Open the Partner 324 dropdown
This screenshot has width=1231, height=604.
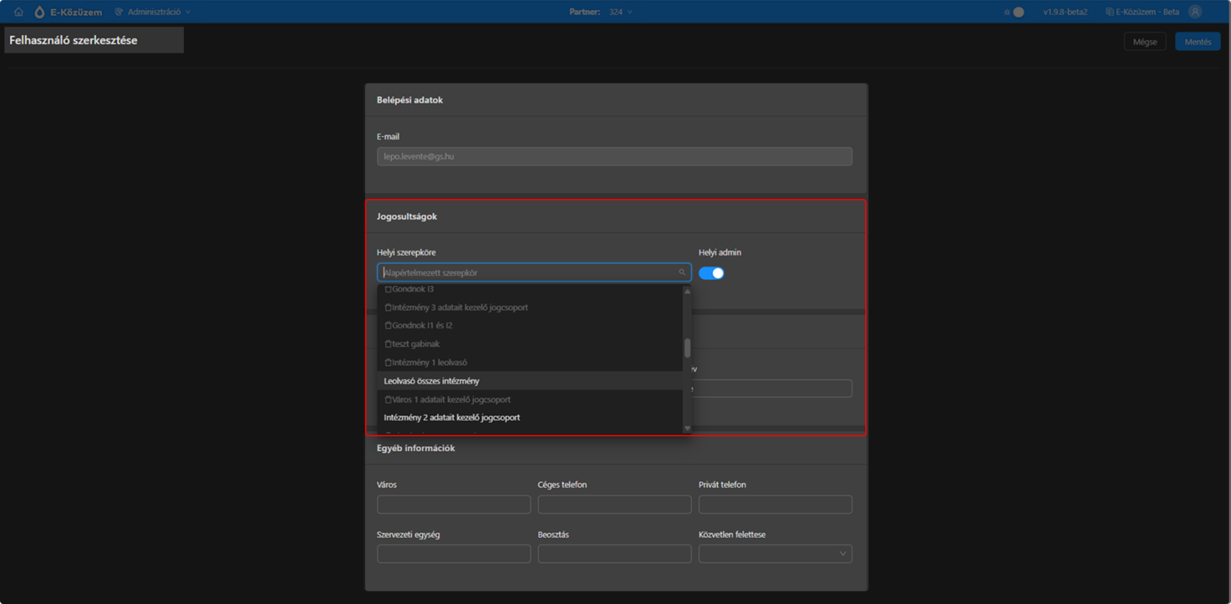(621, 12)
